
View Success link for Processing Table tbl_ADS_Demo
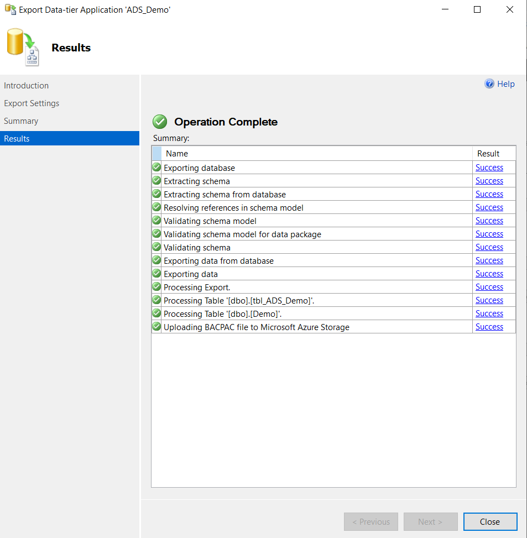pos(489,300)
